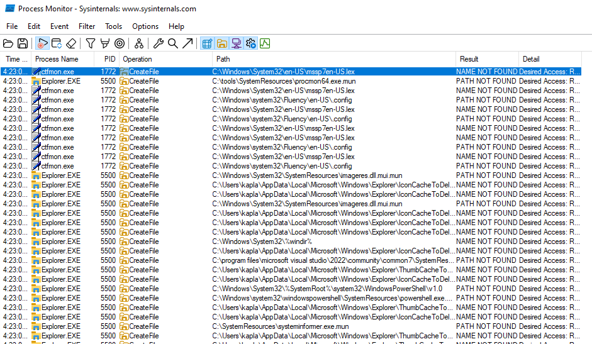Select the path C:\tools\SystemResources\procmon64.exe.mun
The image size is (592, 344).
coord(284,81)
